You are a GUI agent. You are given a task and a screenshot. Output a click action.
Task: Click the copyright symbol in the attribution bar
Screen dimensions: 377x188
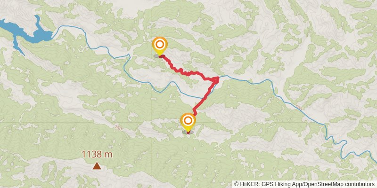(x=237, y=184)
